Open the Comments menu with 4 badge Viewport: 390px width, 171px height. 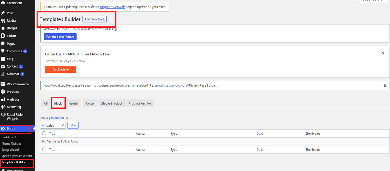click(17, 51)
